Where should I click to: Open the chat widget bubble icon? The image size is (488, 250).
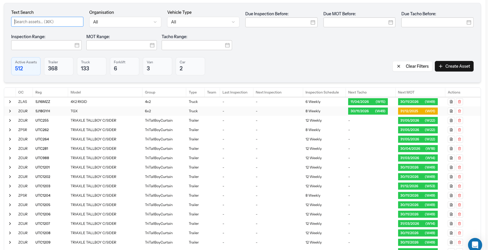(x=475, y=245)
